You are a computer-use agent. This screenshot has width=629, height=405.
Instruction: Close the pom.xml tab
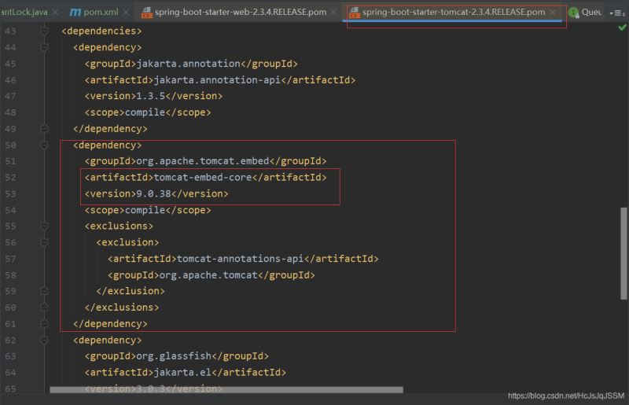pyautogui.click(x=126, y=13)
